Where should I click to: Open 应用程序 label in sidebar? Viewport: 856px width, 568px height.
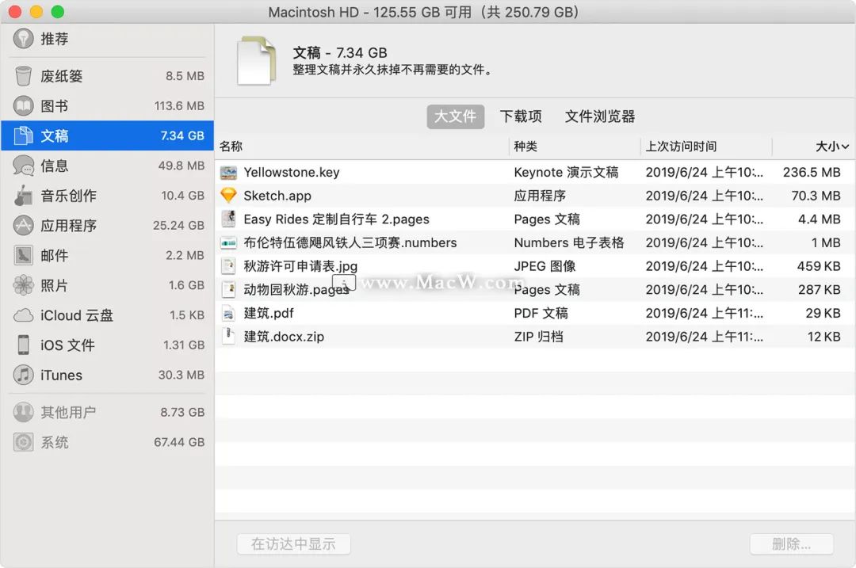tap(69, 225)
